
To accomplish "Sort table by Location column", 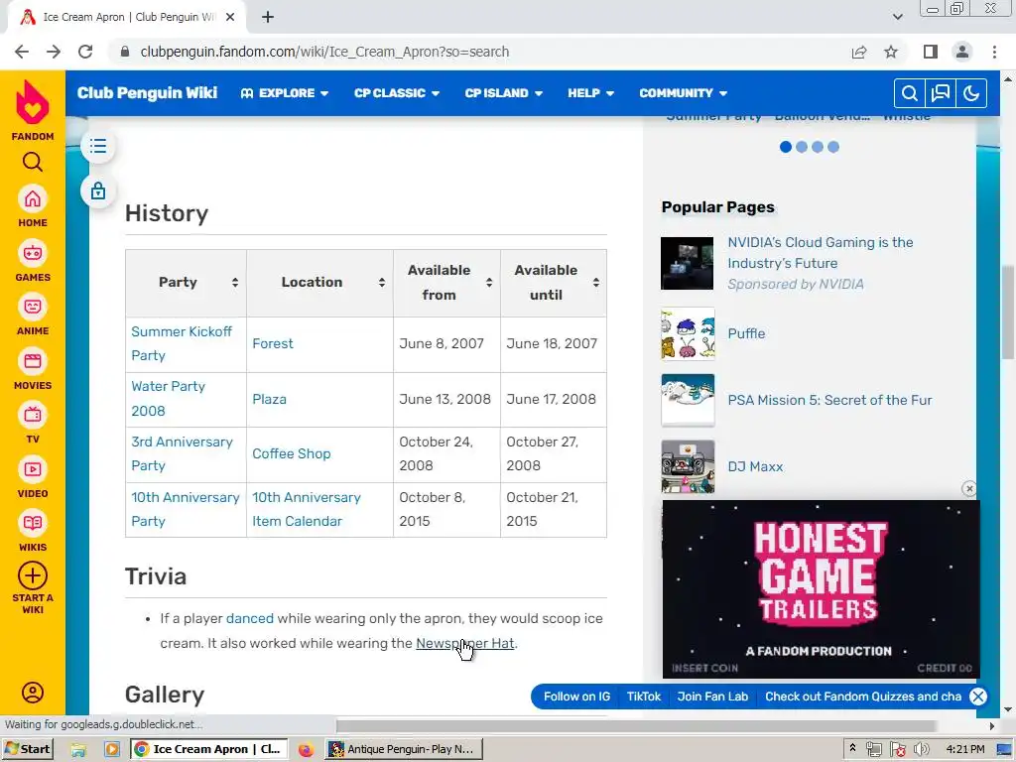I will pos(382,283).
